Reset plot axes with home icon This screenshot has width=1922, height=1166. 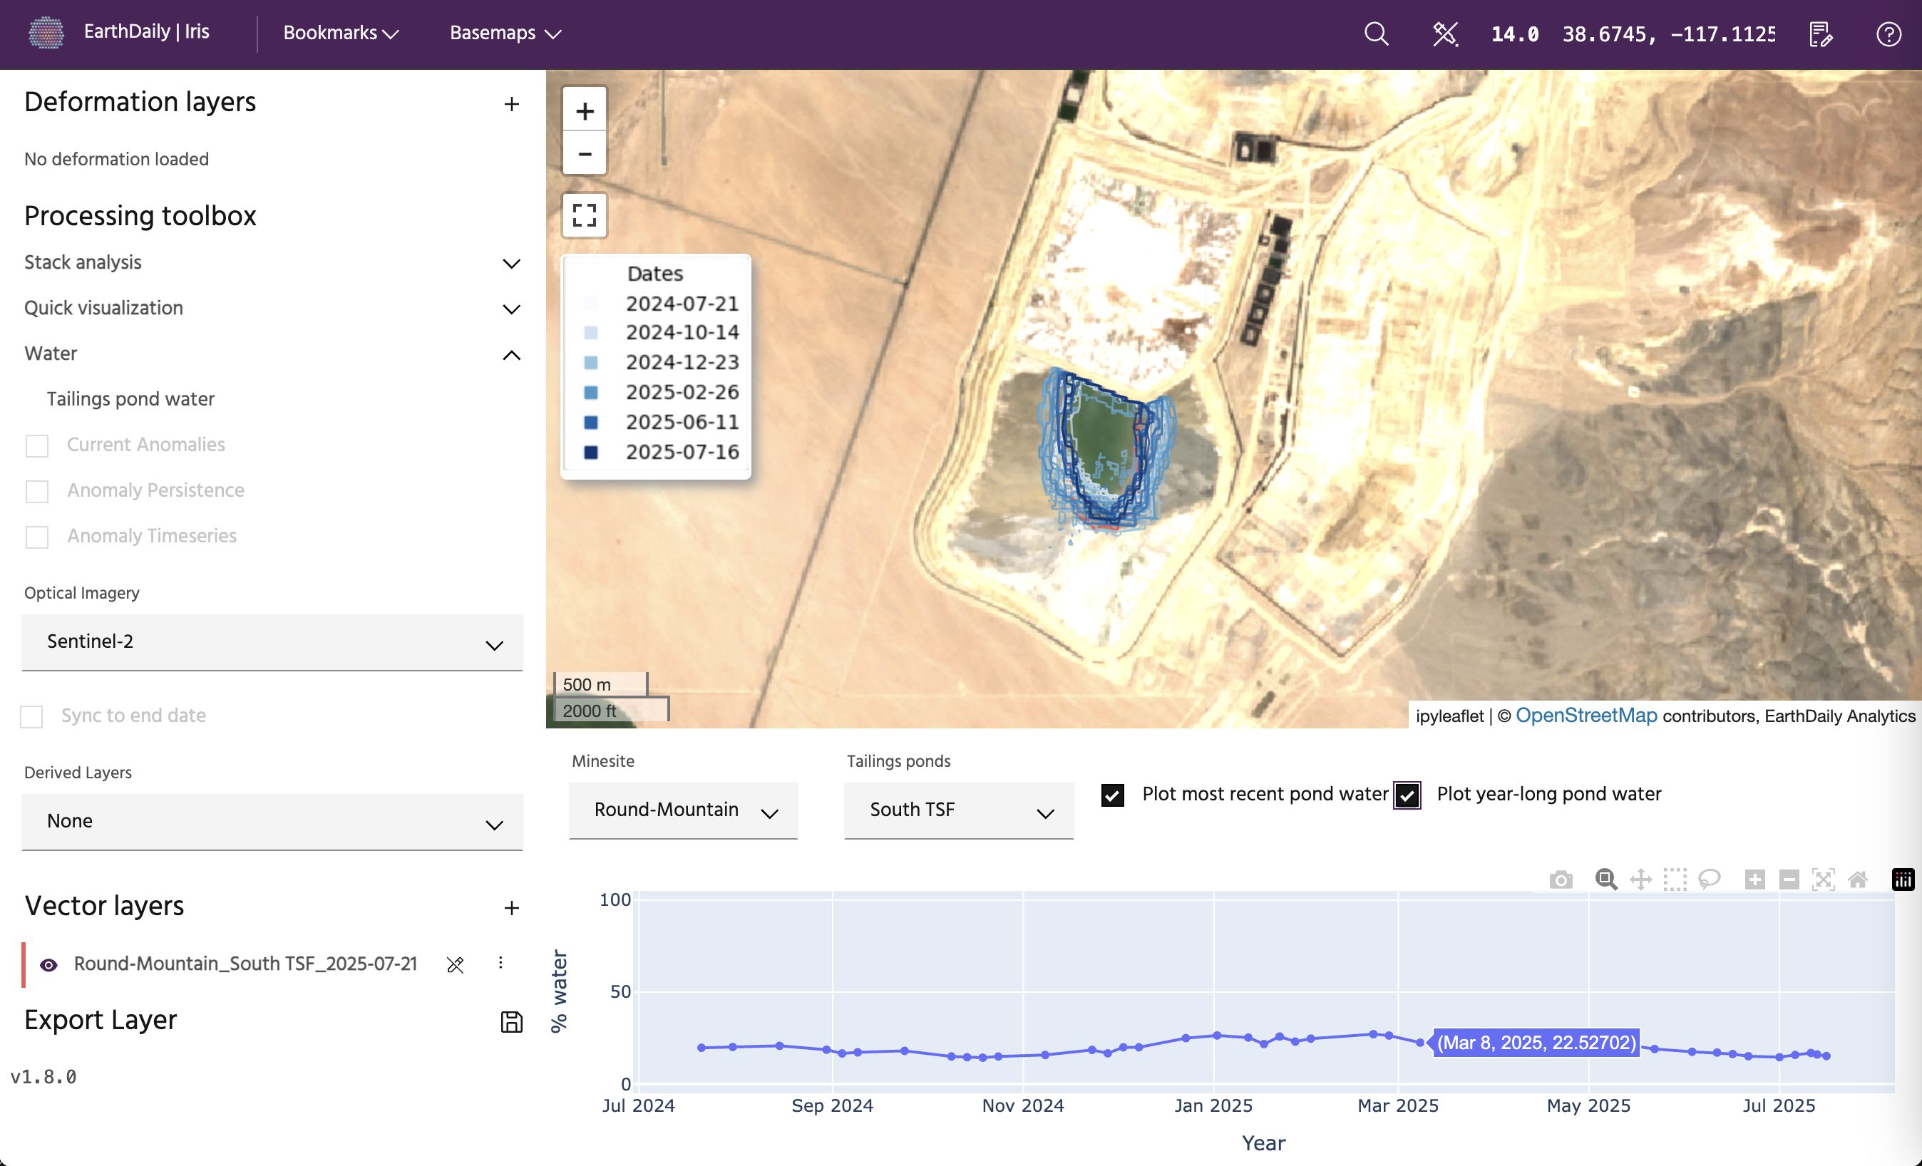1858,879
